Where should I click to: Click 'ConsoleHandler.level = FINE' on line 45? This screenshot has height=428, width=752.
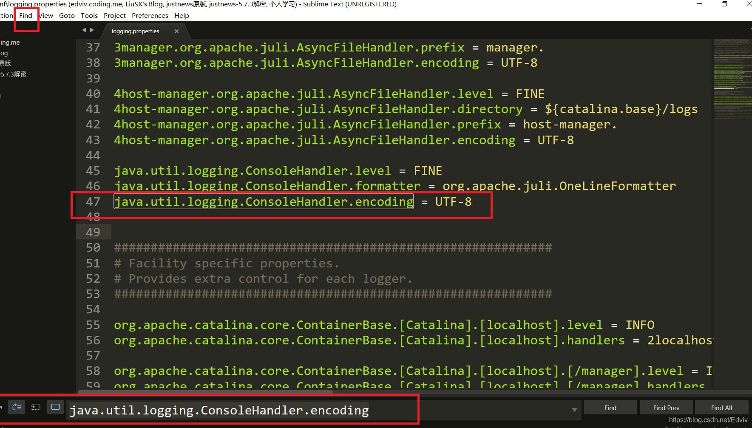[x=278, y=171]
